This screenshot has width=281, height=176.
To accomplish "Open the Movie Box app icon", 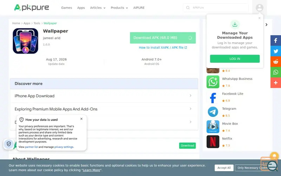I will 213,127.
